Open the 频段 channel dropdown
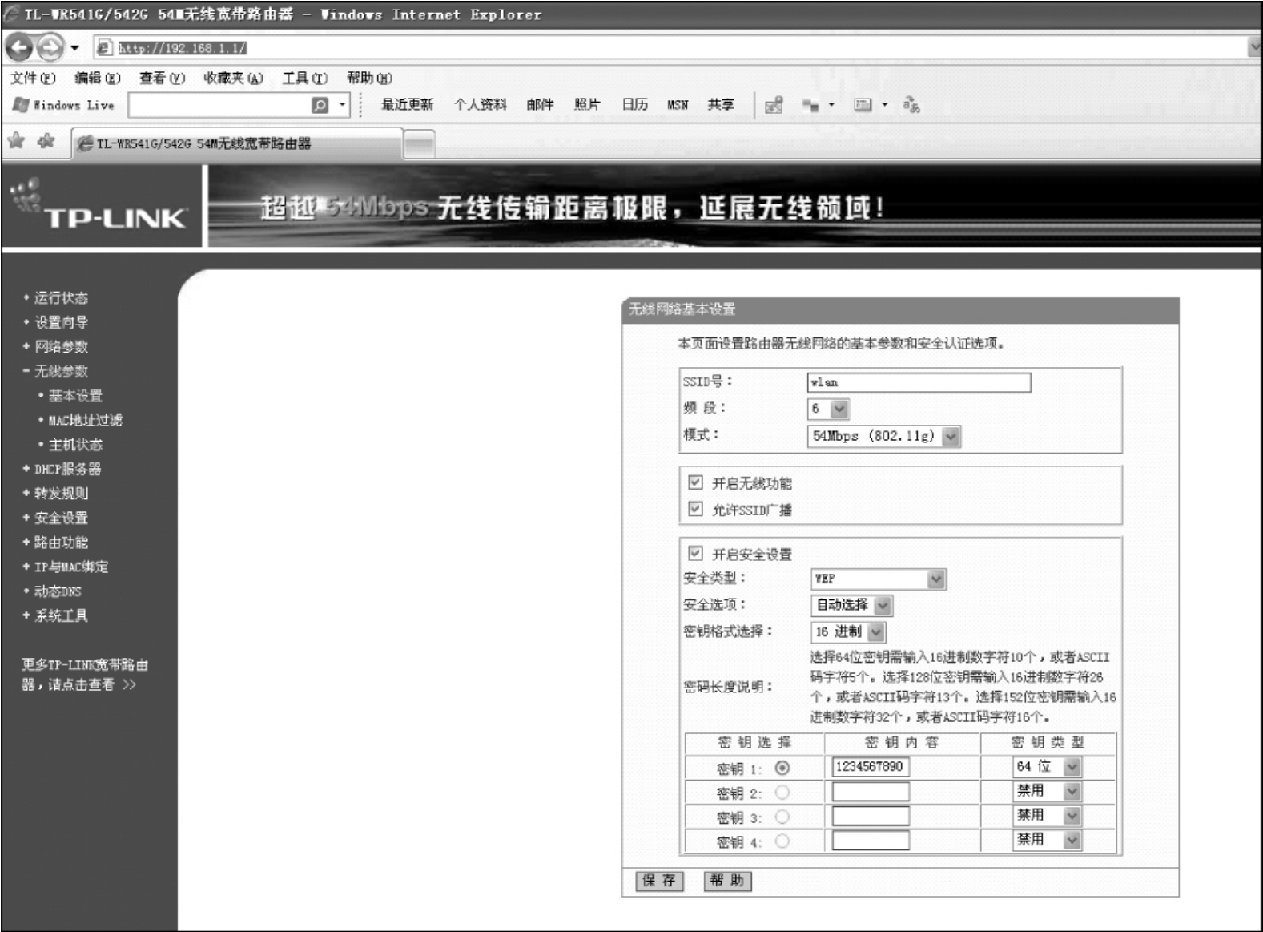Image resolution: width=1263 pixels, height=932 pixels. tap(828, 409)
